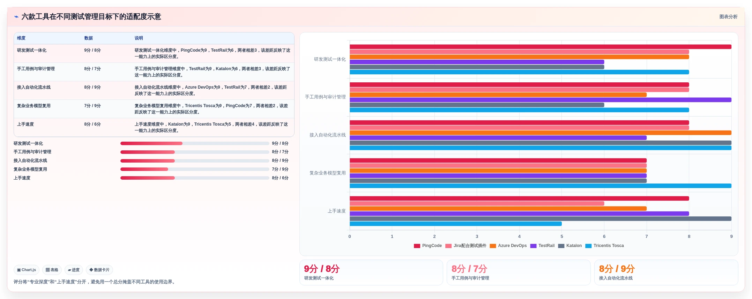Select the 数据卡片 tag chip
Image resolution: width=752 pixels, height=299 pixels.
click(x=99, y=270)
